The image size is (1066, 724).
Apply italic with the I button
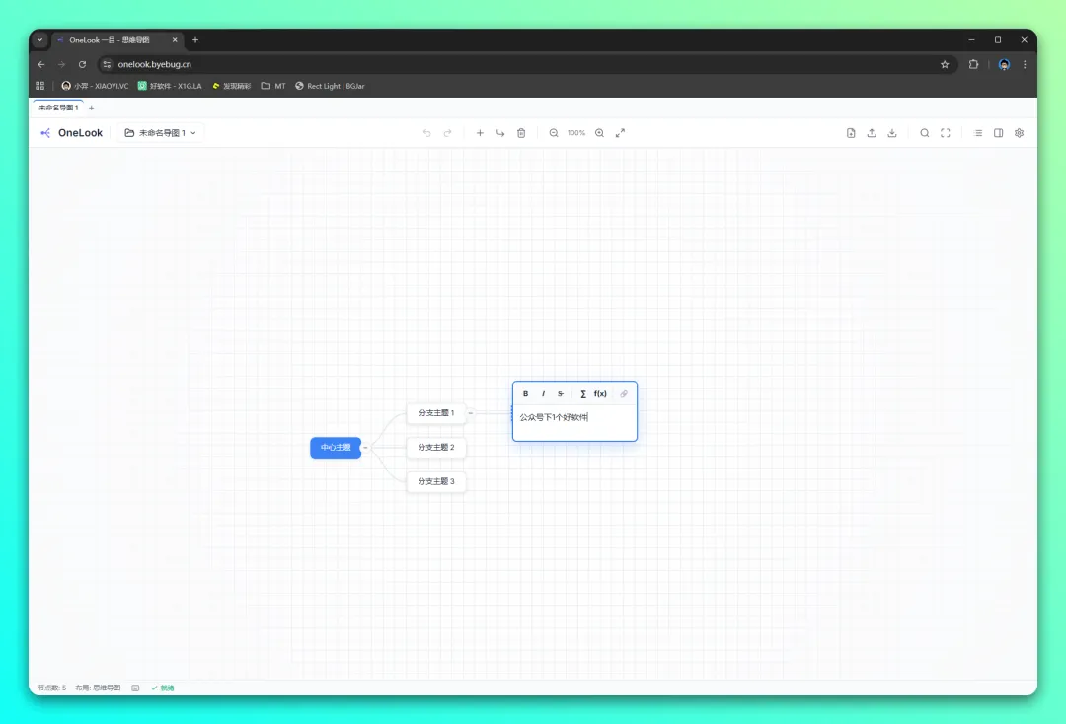543,394
